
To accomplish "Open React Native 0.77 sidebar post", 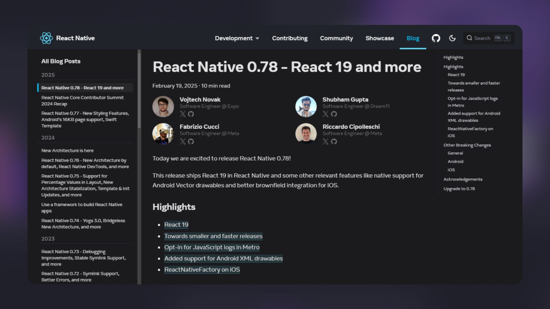I will [x=85, y=120].
